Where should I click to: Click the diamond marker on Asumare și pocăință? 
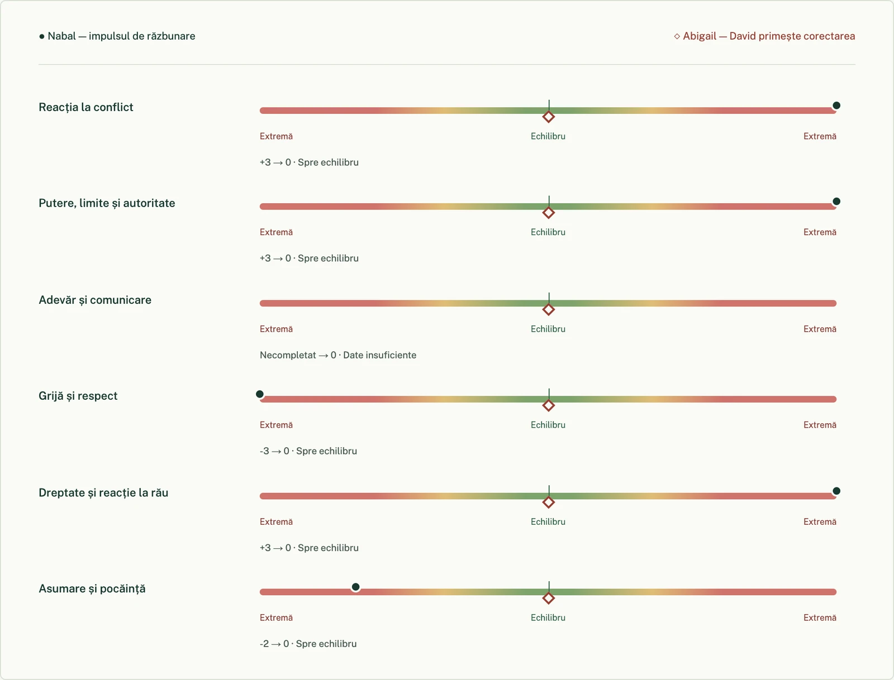pyautogui.click(x=549, y=598)
